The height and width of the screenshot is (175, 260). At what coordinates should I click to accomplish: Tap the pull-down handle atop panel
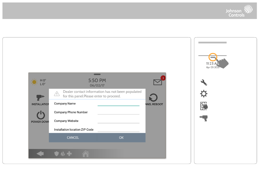[97, 74]
